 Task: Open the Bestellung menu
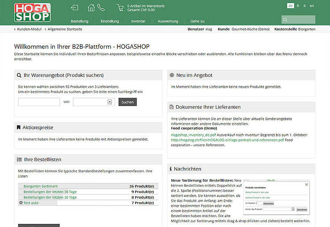point(79,21)
